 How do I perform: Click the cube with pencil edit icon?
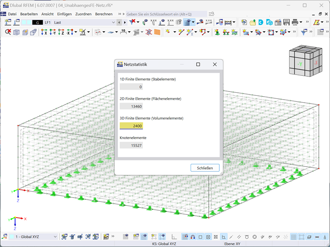click(x=25, y=32)
